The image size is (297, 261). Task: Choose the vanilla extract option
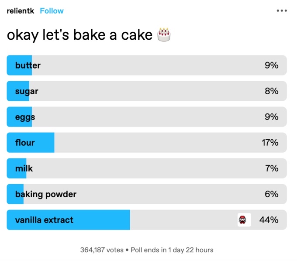point(147,220)
